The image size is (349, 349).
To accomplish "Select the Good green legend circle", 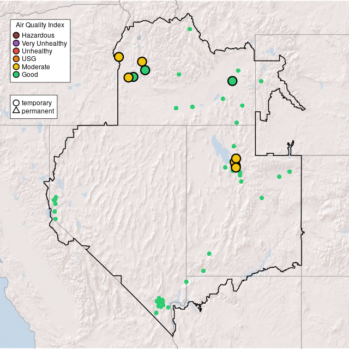I will tap(16, 74).
